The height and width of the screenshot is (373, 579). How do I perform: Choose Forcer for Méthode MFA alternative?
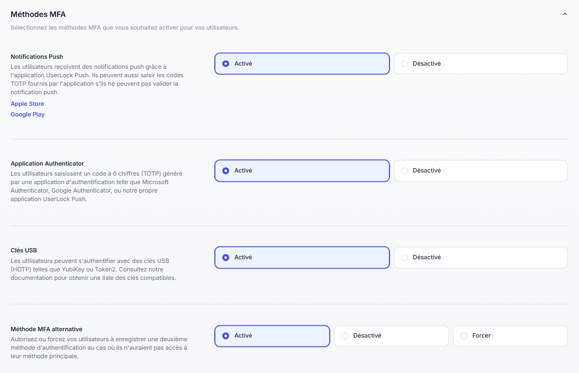[510, 336]
